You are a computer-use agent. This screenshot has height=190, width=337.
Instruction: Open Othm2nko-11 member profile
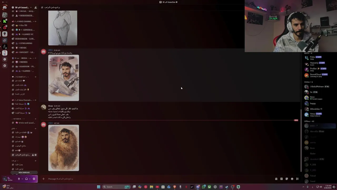pos(319,109)
